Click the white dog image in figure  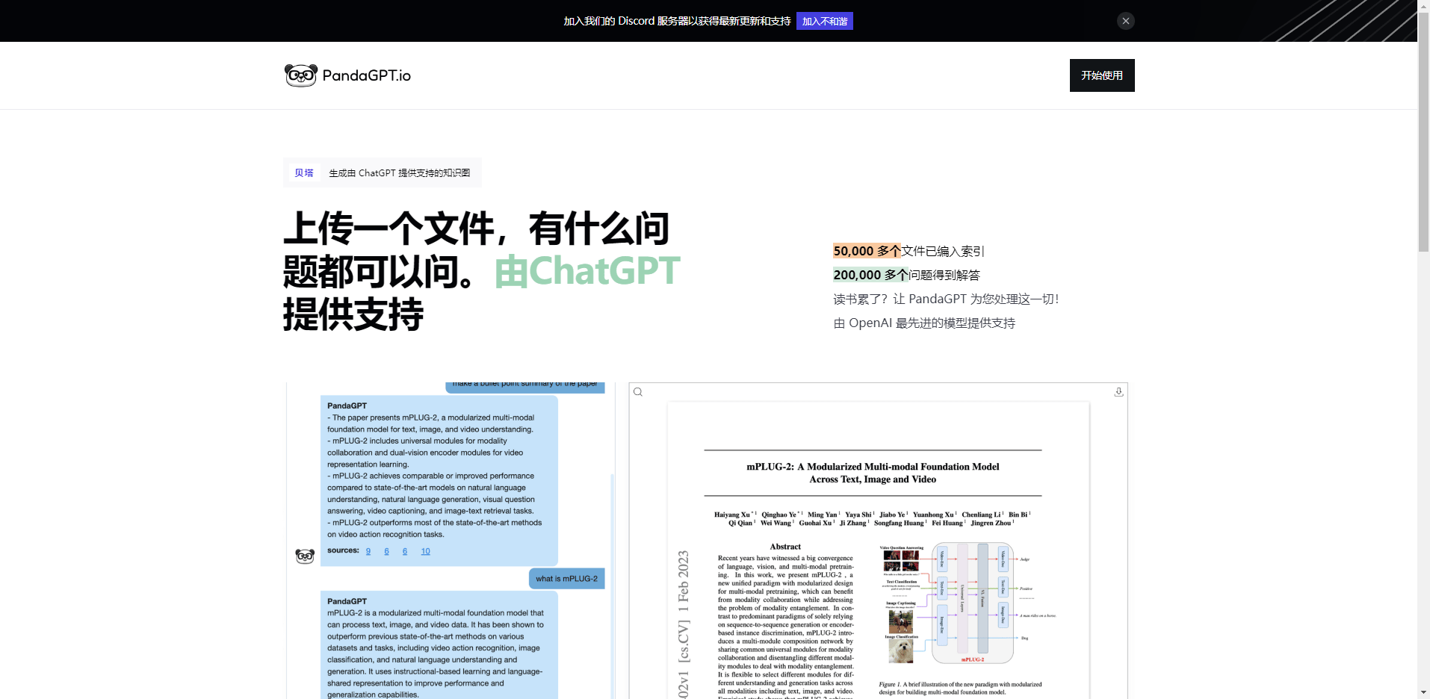point(901,650)
